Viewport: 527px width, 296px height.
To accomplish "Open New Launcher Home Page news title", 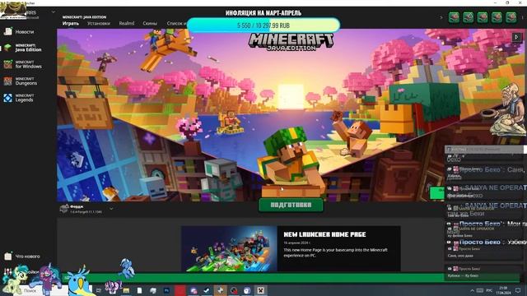I will 324,234.
